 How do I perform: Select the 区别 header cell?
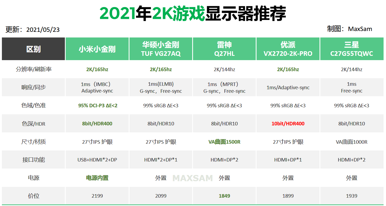[x=34, y=49]
